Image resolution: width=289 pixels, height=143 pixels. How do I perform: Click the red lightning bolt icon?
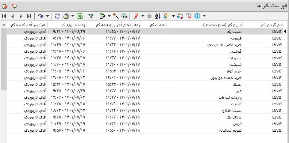pos(136,16)
